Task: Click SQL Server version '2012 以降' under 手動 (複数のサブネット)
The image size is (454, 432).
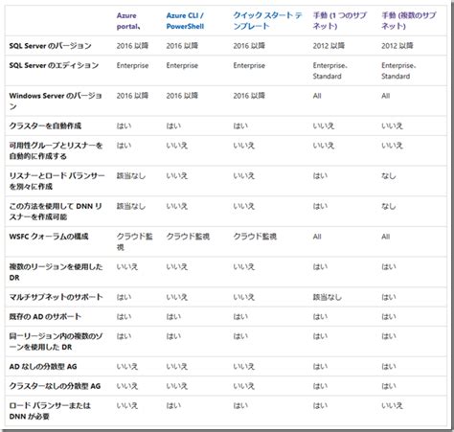Action: point(397,46)
